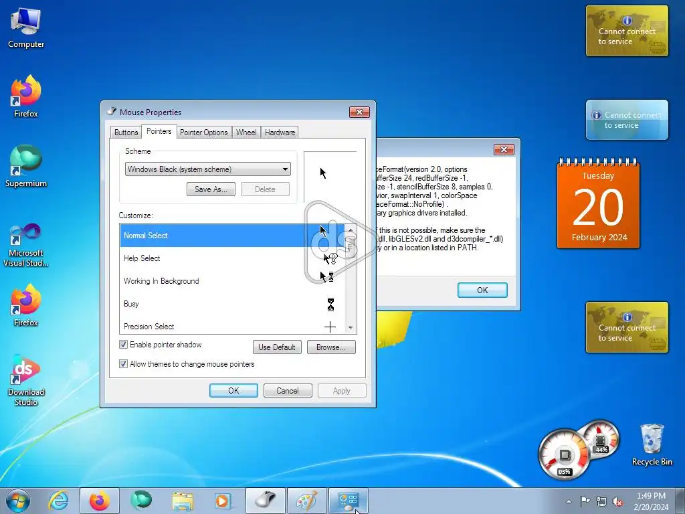Image resolution: width=685 pixels, height=514 pixels.
Task: Close the Mouse Properties window
Action: click(359, 112)
